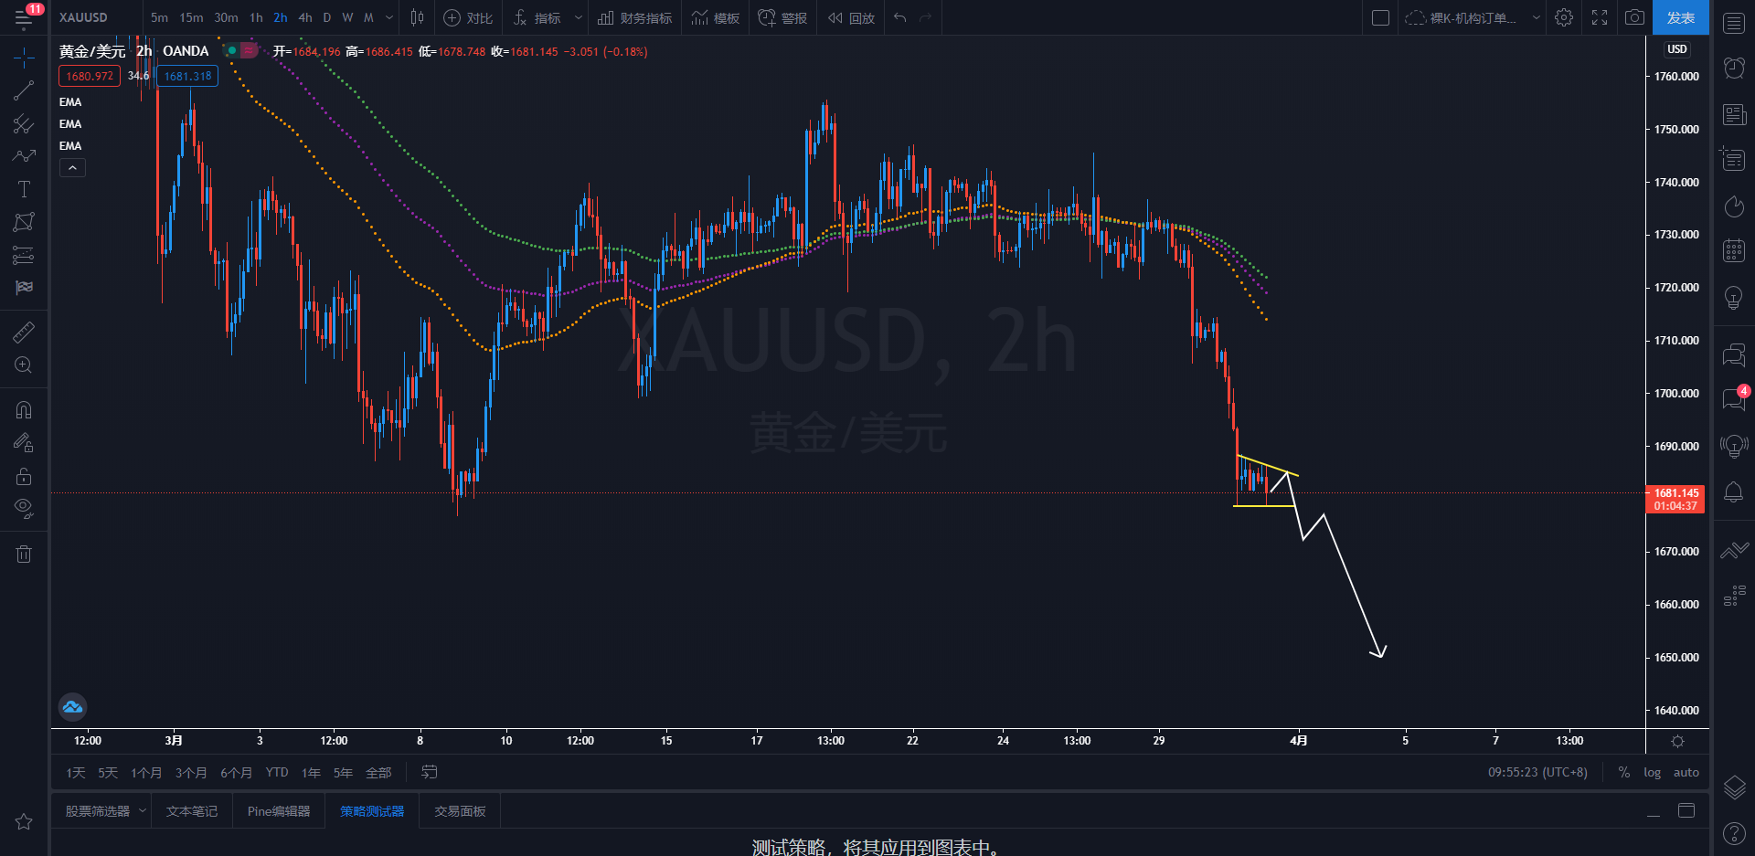
Task: Pick the ruler measure tool
Action: 24,333
